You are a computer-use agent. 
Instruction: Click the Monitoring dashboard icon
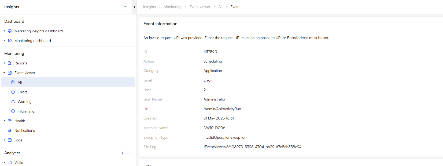(x=10, y=41)
